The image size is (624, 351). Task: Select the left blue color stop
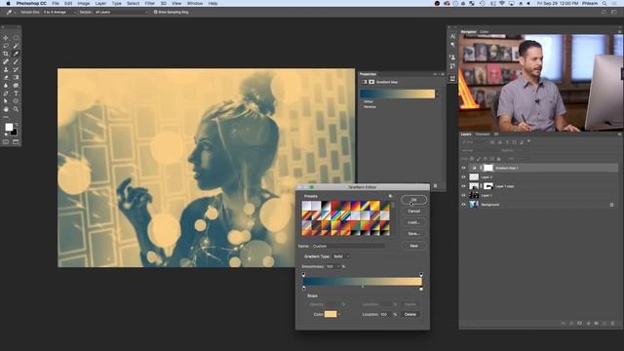[304, 289]
